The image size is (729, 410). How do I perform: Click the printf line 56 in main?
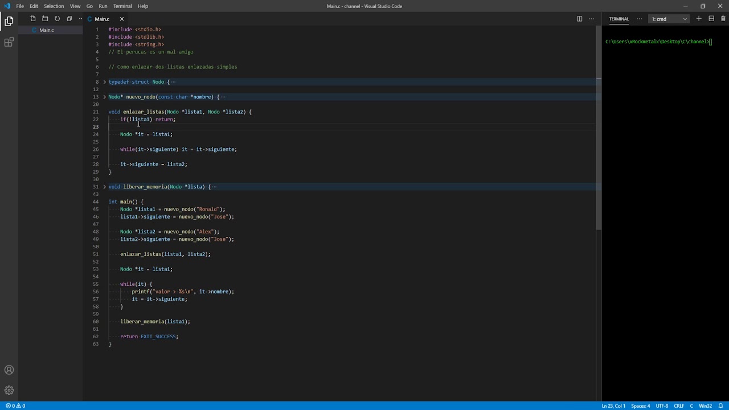coord(183,292)
